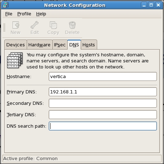Image resolution: width=164 pixels, height=164 pixels.
Task: Click into the Secondary DNS field
Action: (103, 103)
